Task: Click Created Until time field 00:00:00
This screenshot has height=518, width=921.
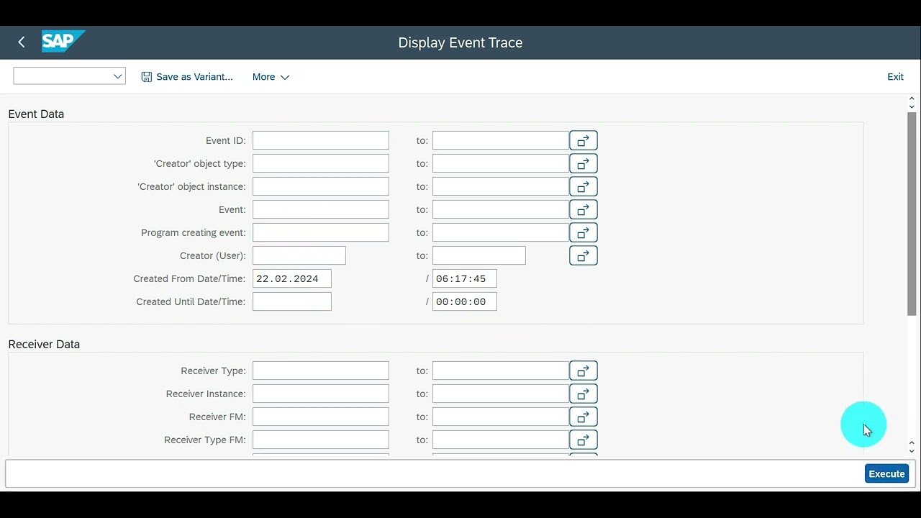Action: [x=465, y=301]
